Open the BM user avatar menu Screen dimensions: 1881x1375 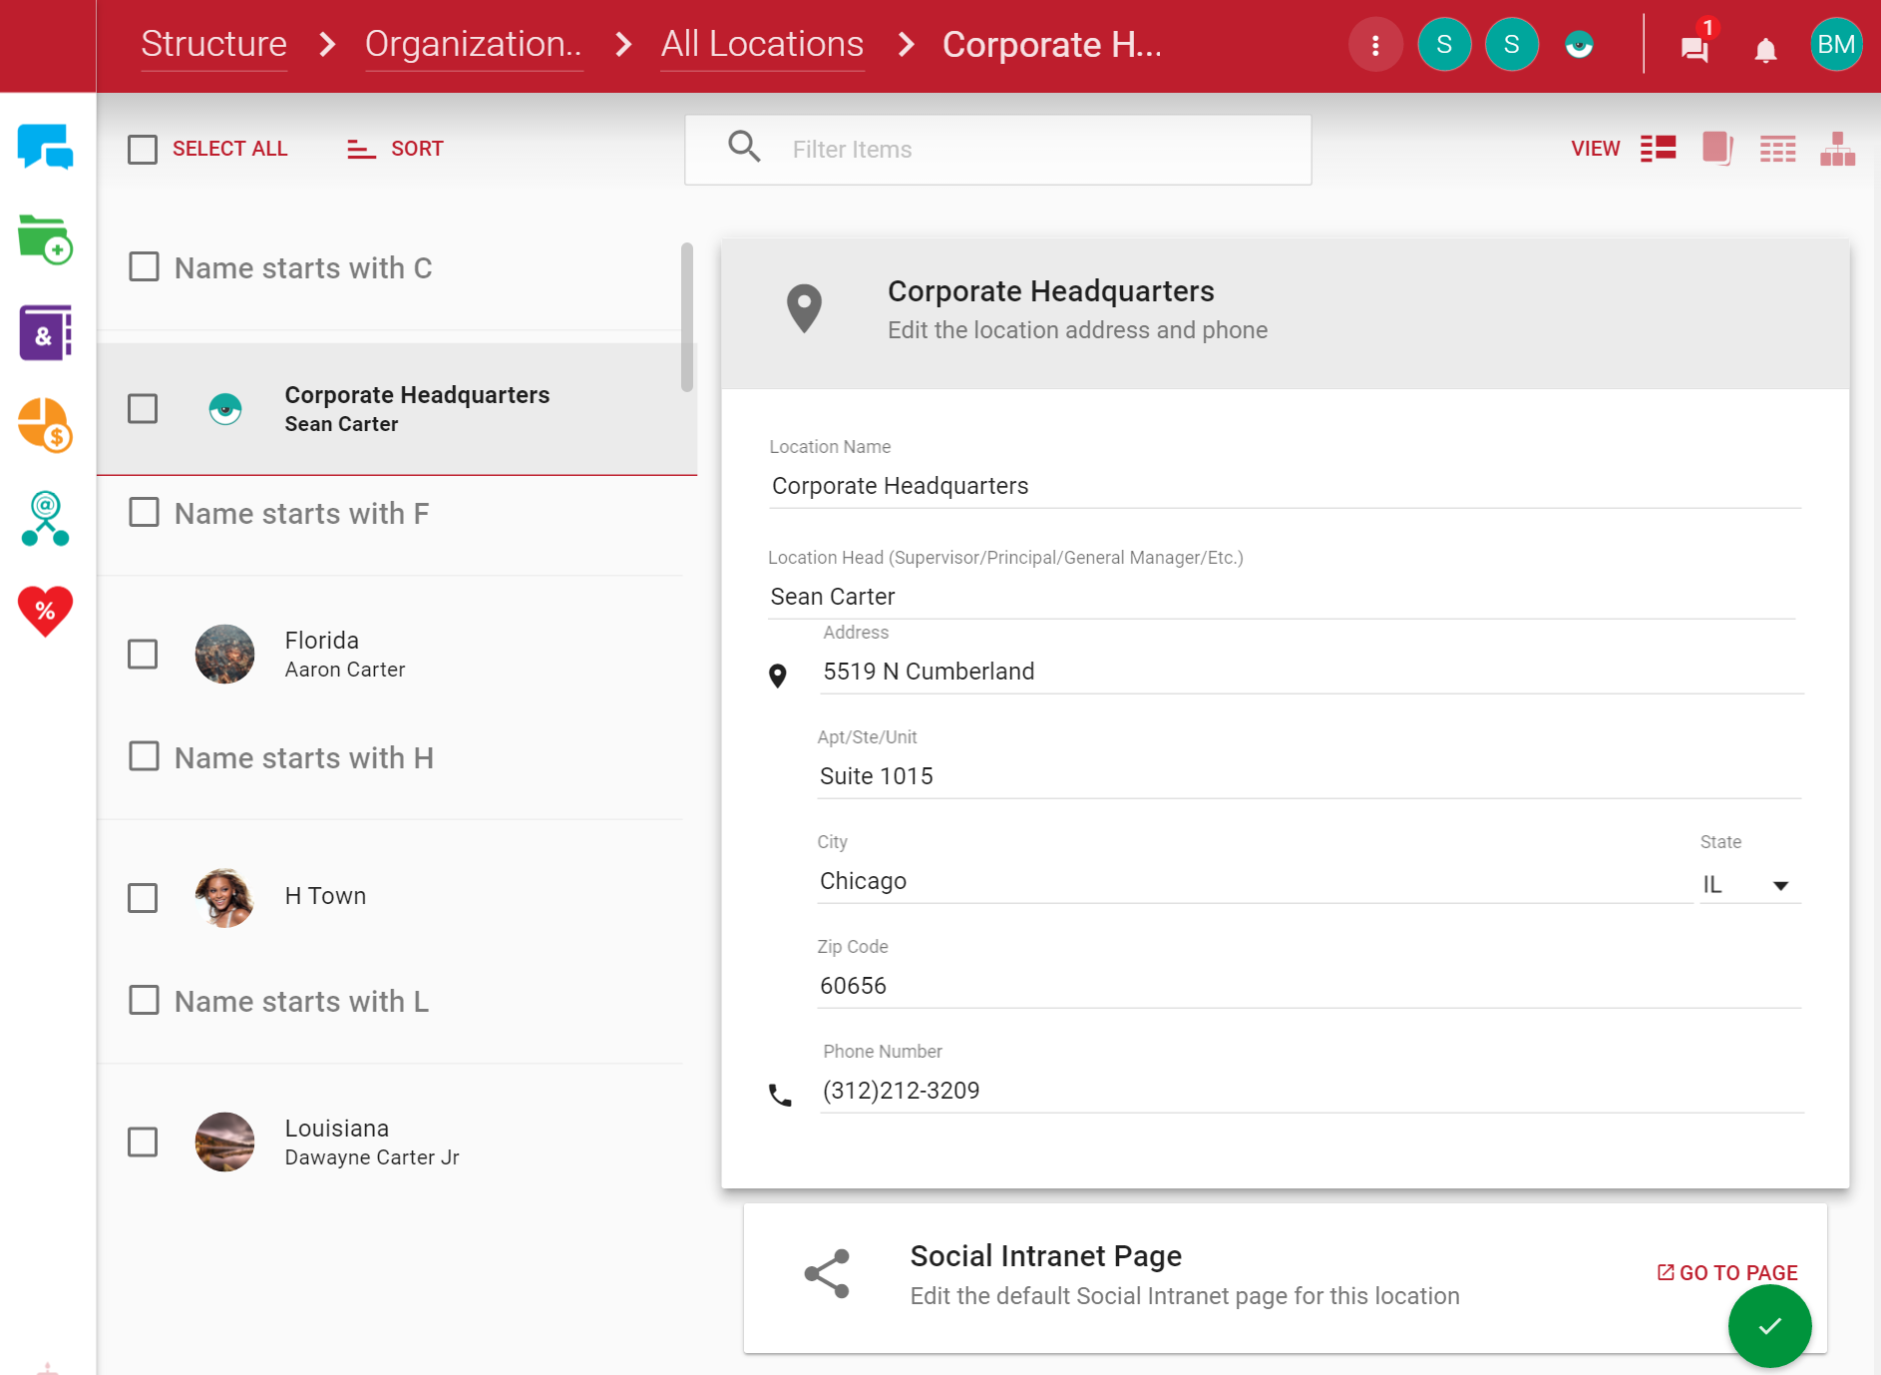click(x=1836, y=45)
